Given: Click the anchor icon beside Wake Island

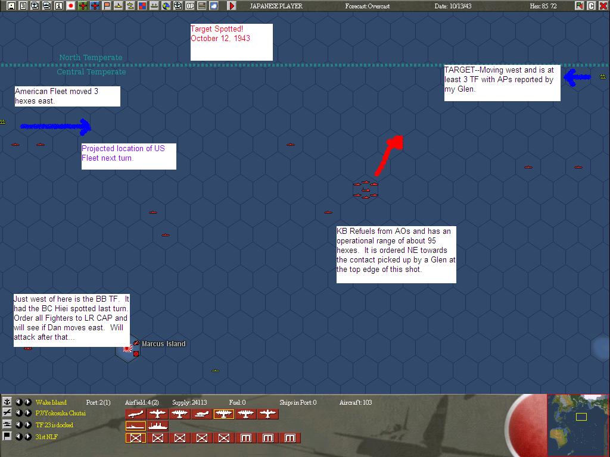Looking at the screenshot, I should point(7,402).
